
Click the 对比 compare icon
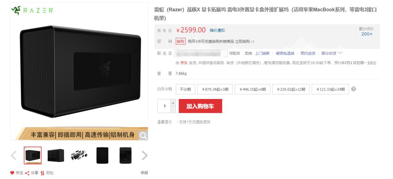coord(42,173)
